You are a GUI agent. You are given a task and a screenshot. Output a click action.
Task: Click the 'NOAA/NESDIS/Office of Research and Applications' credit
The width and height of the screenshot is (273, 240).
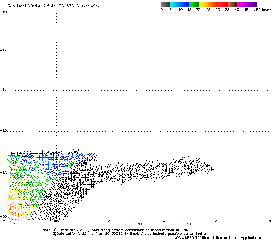coord(217,238)
